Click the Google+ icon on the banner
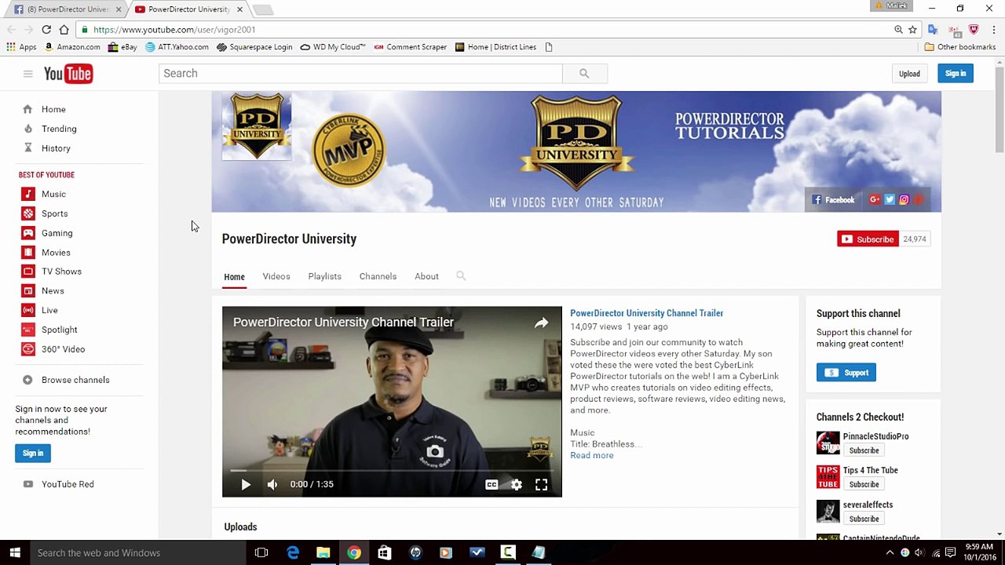 tap(875, 200)
